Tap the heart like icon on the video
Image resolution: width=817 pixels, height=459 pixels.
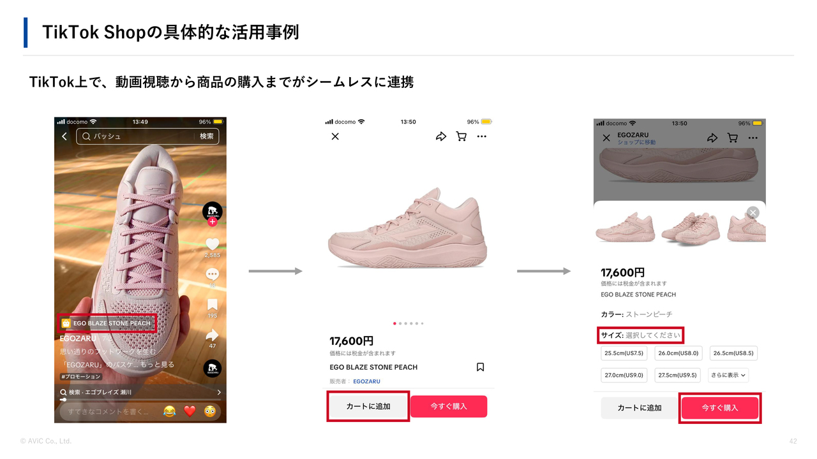212,244
